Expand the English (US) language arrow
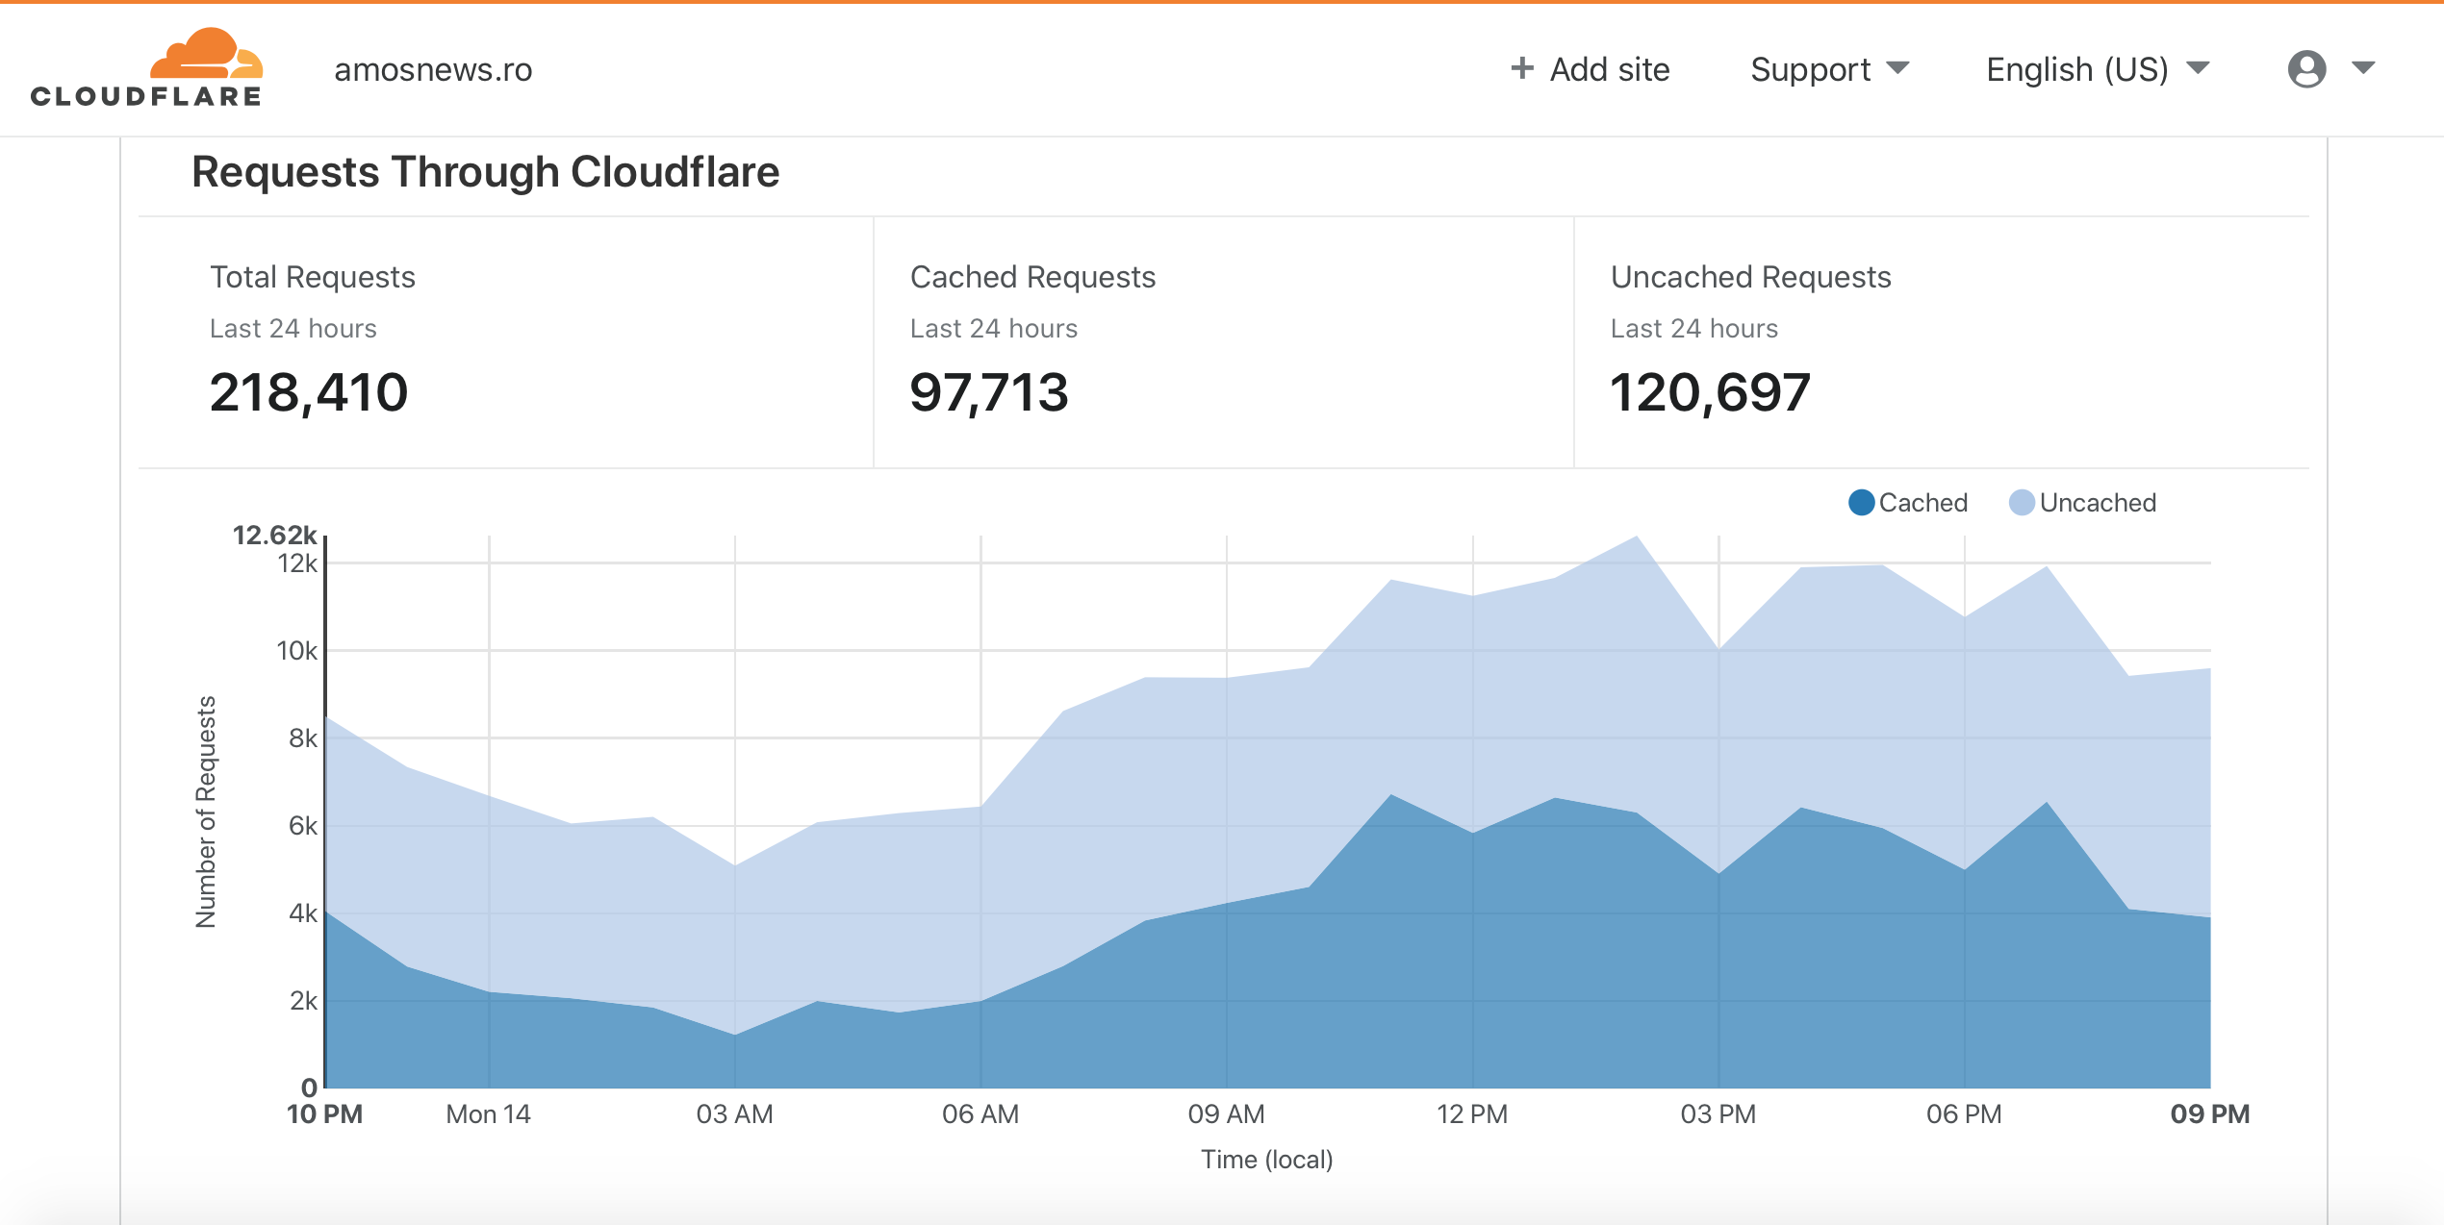The width and height of the screenshot is (2444, 1225). [2198, 68]
